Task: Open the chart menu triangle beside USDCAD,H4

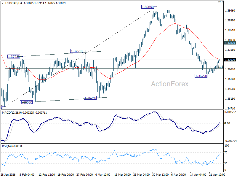Action: click(x=3, y=3)
